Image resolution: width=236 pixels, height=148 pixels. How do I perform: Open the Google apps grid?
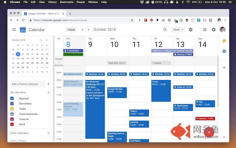pos(205,30)
